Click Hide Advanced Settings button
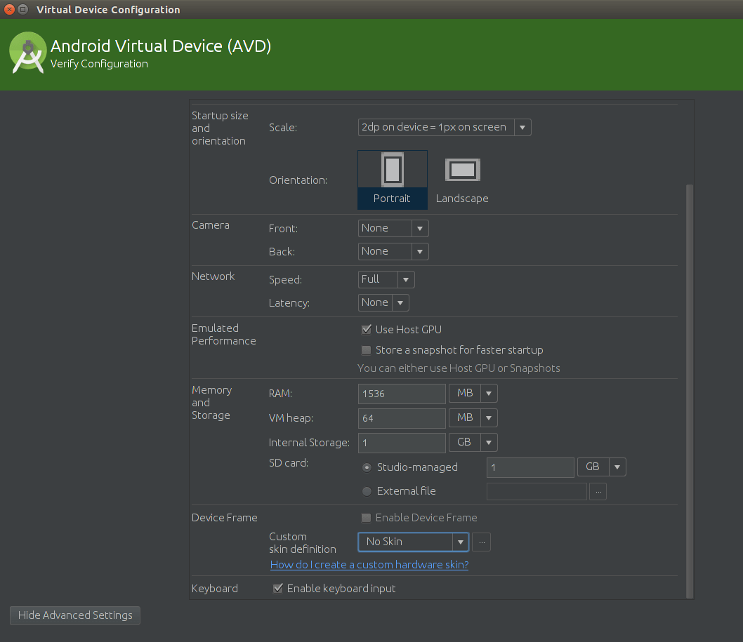743x642 pixels. coord(75,615)
